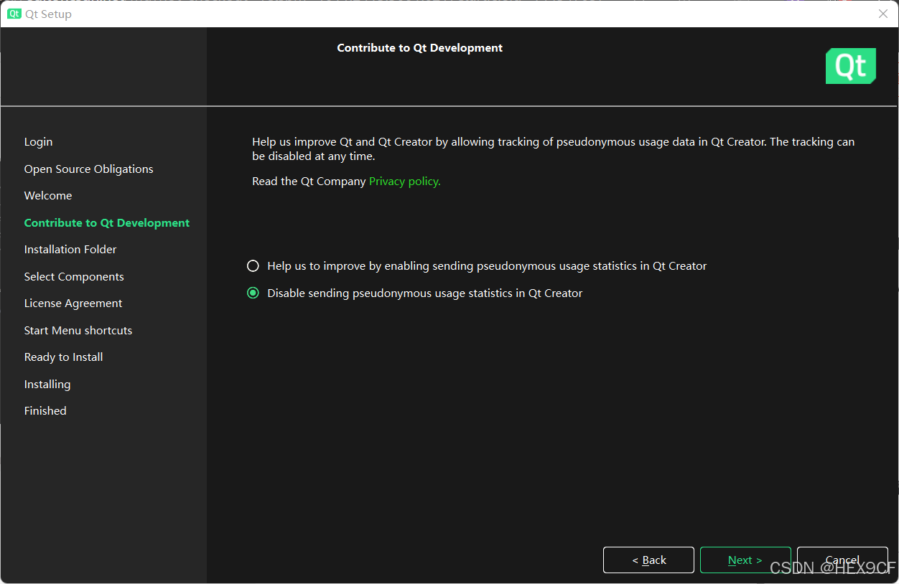Proceed with the Next button
The height and width of the screenshot is (584, 899).
(x=745, y=560)
